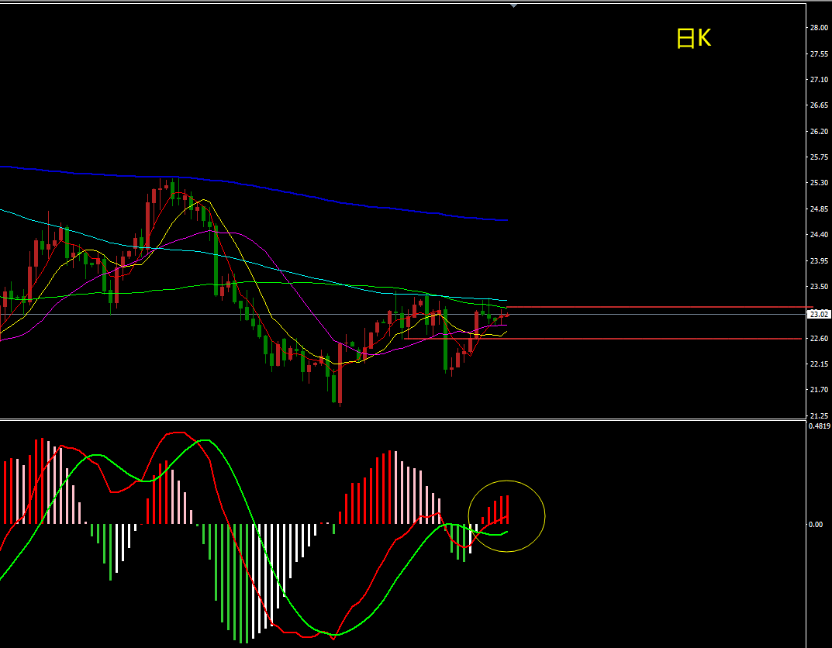Click the 28.00 price axis label

click(x=819, y=28)
